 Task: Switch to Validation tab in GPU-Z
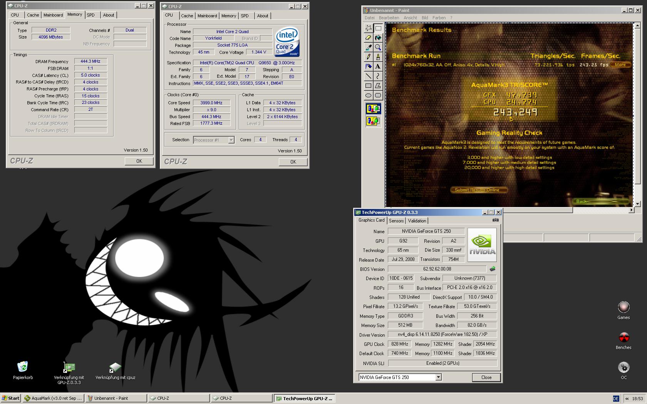[417, 221]
